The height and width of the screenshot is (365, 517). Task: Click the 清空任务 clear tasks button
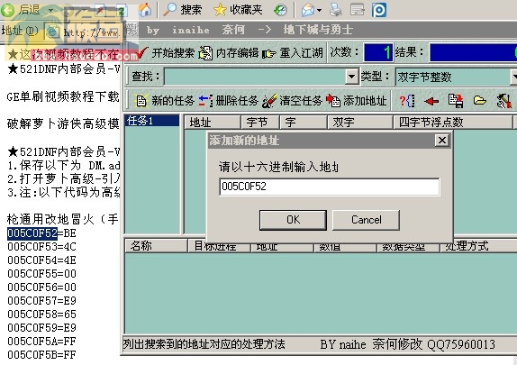292,101
